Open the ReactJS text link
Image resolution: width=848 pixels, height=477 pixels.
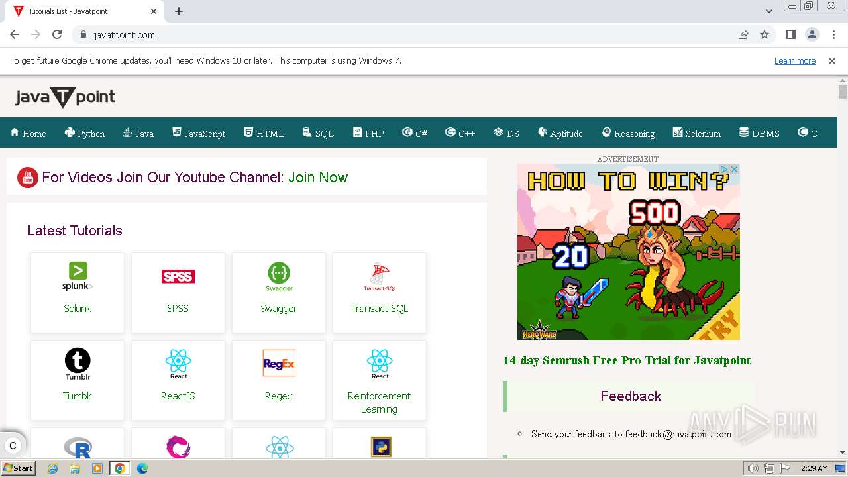[x=178, y=396]
